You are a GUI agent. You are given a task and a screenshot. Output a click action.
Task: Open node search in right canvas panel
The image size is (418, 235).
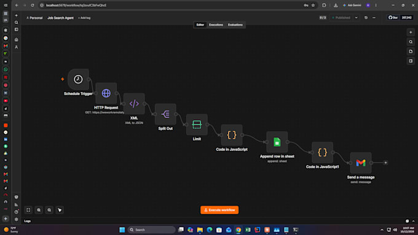coord(411,42)
